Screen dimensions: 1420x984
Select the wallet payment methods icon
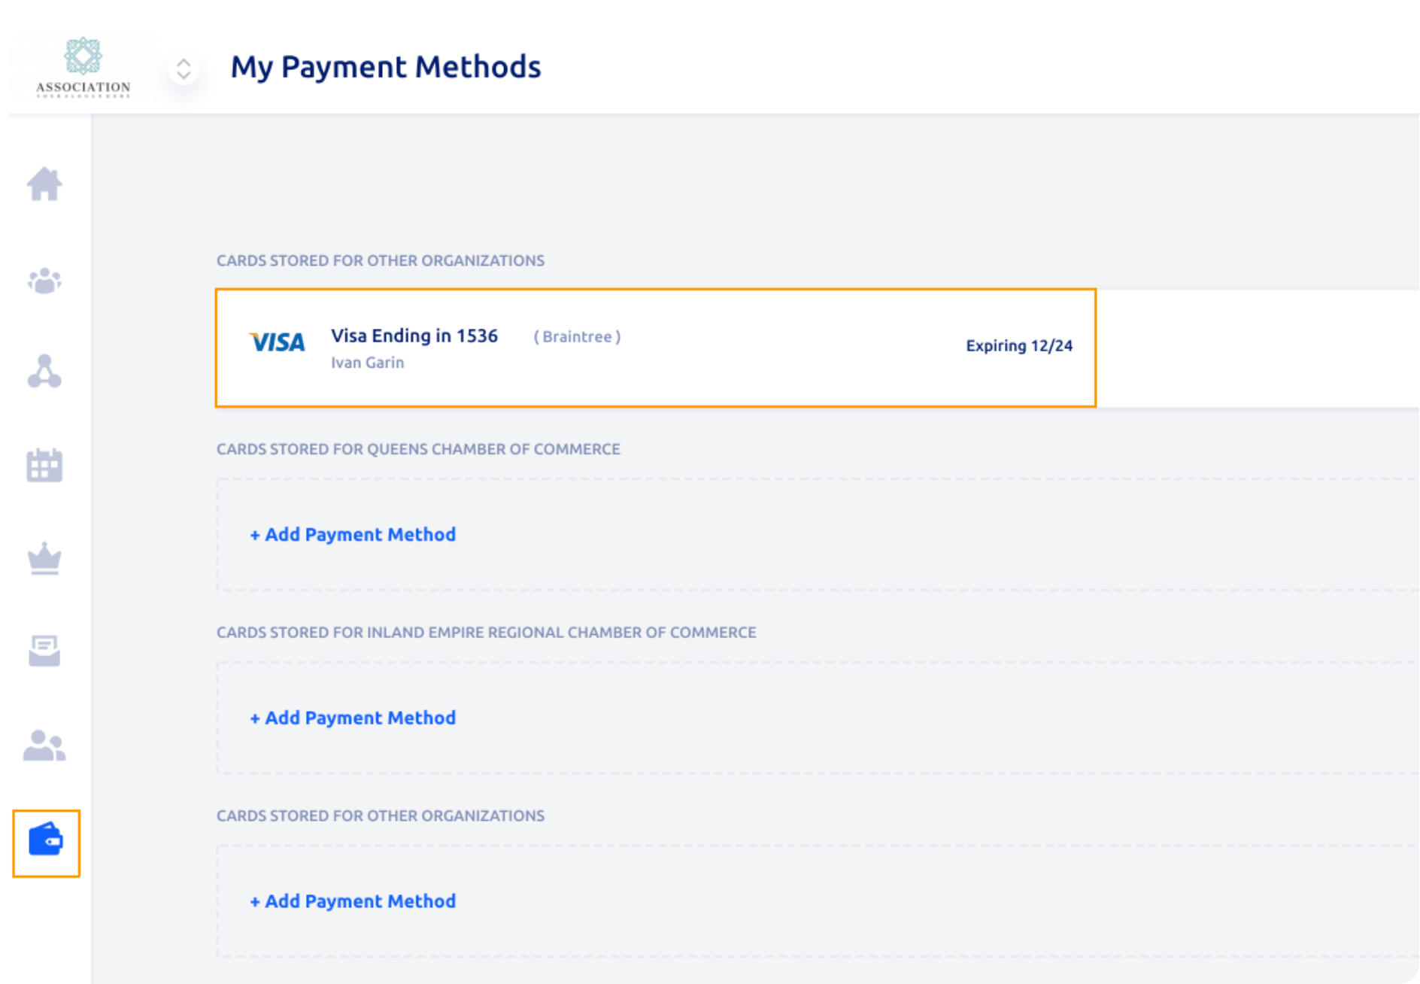click(x=46, y=840)
